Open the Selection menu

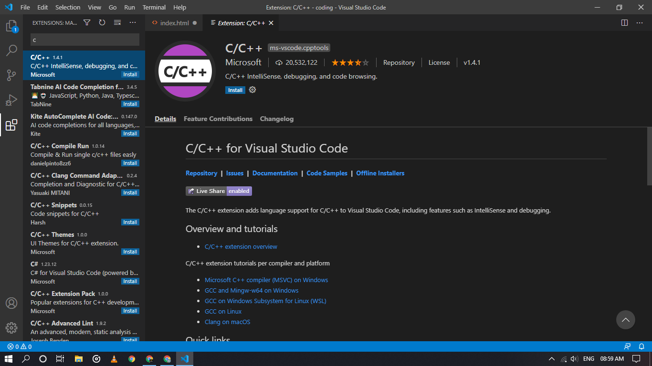68,7
